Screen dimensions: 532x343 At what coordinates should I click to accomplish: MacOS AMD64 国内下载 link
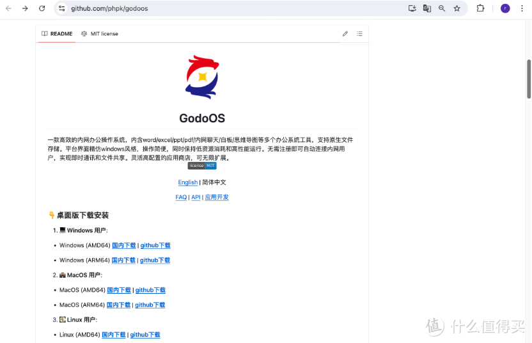[119, 290]
